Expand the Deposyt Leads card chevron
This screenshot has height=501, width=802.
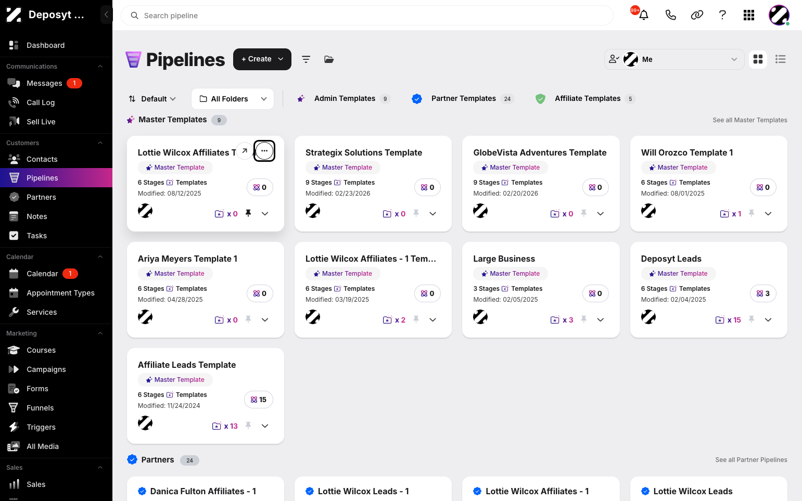pos(768,320)
